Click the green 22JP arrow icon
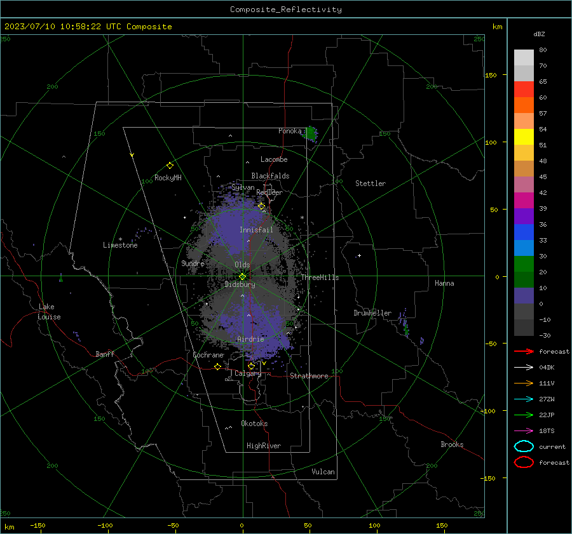Viewport: 572px width, 534px height. [x=524, y=415]
